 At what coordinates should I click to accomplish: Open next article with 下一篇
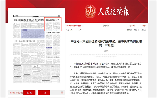(79, 30)
